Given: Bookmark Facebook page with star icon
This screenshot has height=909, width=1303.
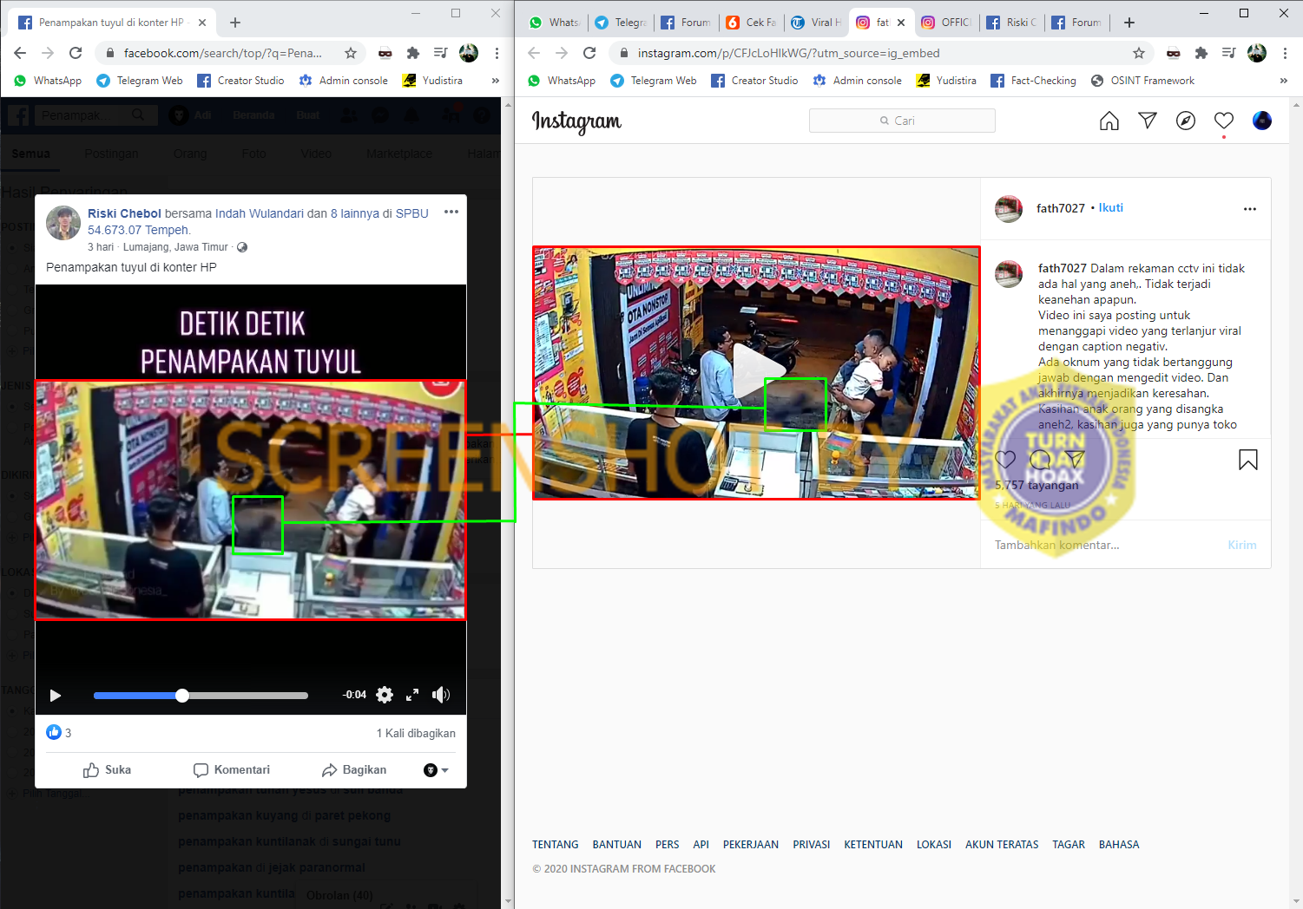Looking at the screenshot, I should pyautogui.click(x=351, y=53).
